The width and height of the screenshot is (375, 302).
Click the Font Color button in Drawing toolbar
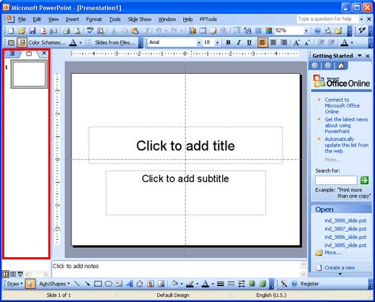[x=206, y=284]
